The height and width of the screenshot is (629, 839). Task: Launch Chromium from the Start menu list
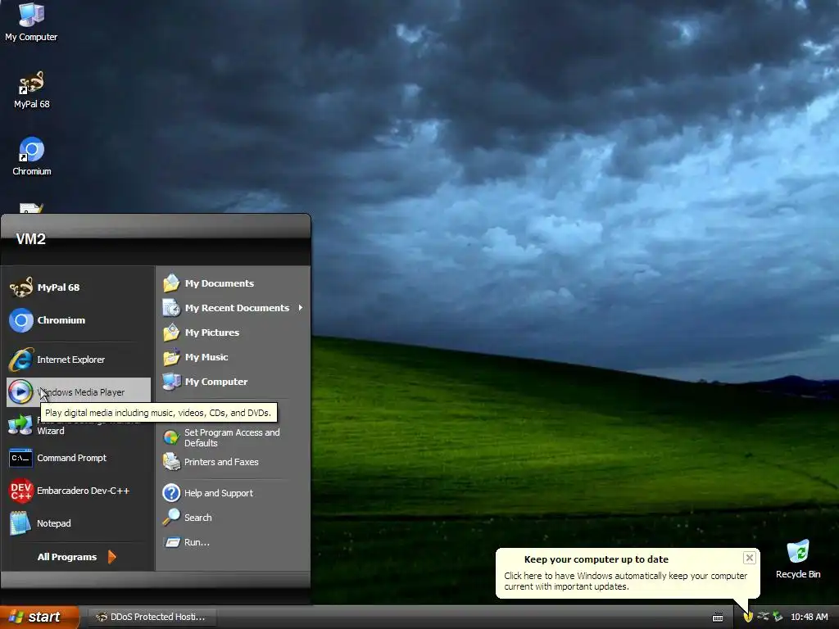(78, 320)
